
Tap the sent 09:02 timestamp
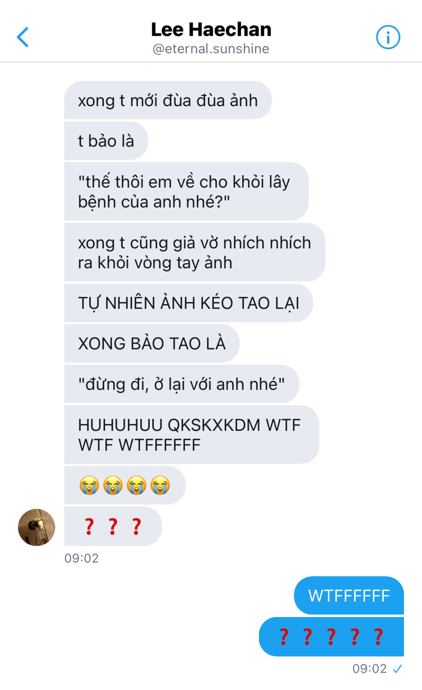tap(369, 669)
